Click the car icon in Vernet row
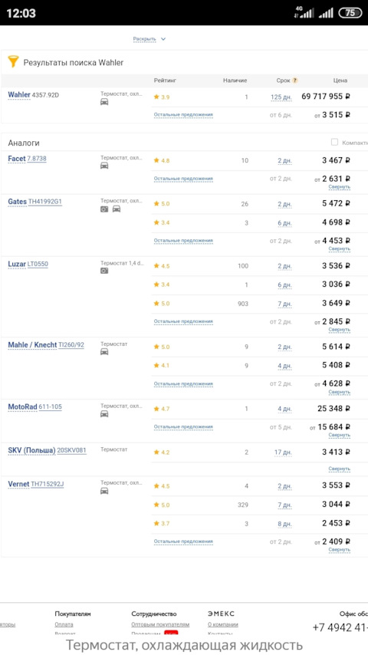 point(104,491)
